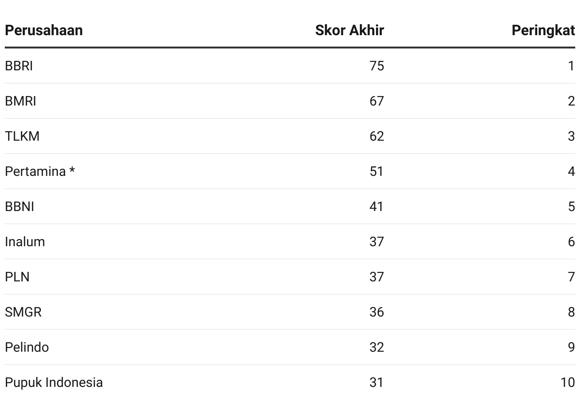
Task: Click the SMGR row label
Action: point(23,312)
